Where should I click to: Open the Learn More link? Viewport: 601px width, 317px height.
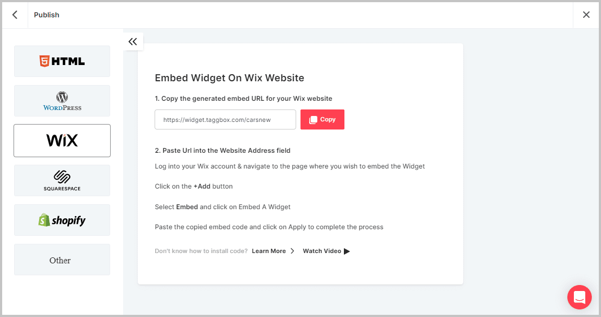(268, 251)
